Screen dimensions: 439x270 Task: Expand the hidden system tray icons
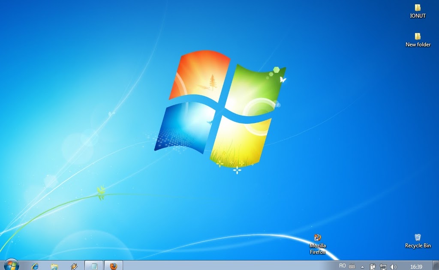point(362,267)
